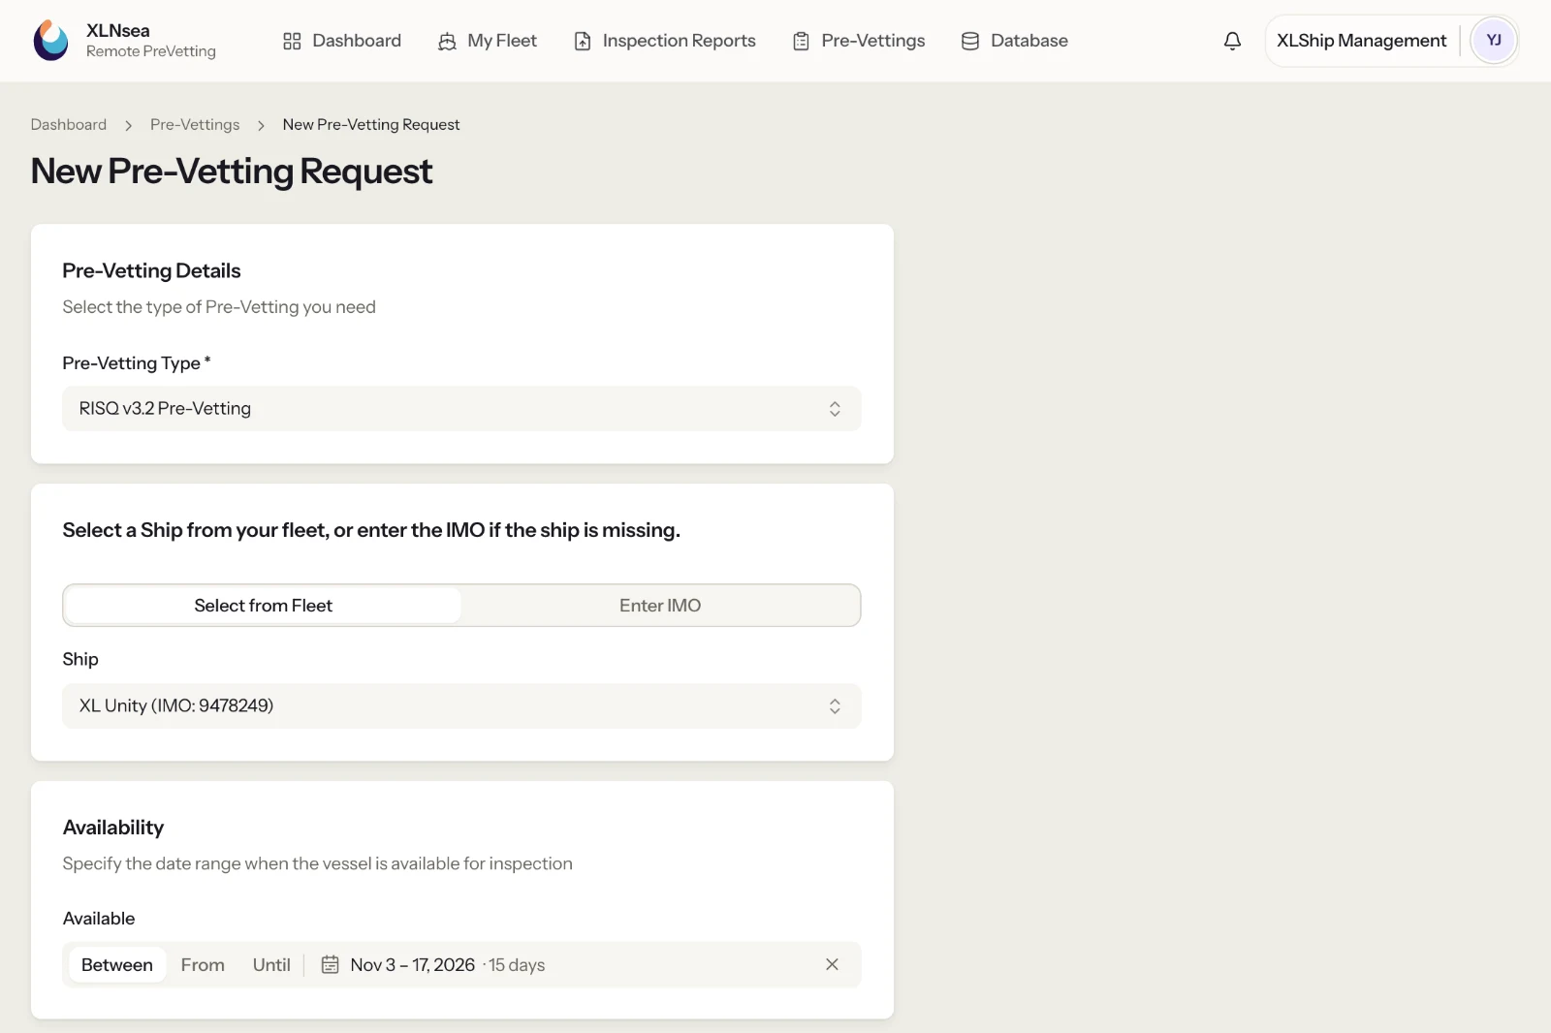The width and height of the screenshot is (1551, 1033).
Task: Open the Ship selection dropdown
Action: (x=461, y=706)
